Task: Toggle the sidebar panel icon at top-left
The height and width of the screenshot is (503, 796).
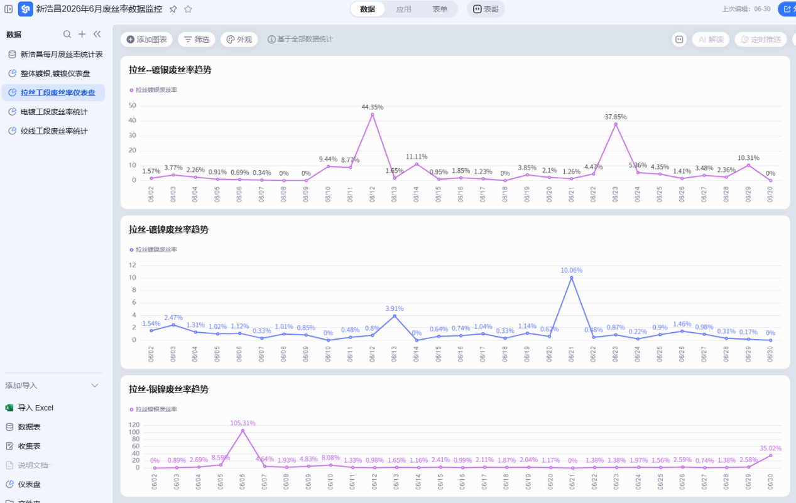Action: point(9,9)
